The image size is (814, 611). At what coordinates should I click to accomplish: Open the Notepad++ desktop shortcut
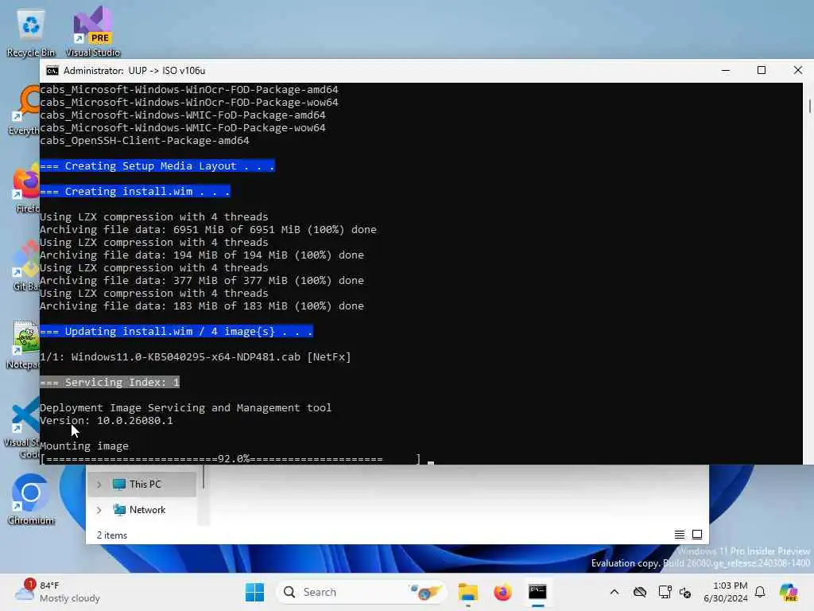pos(23,345)
